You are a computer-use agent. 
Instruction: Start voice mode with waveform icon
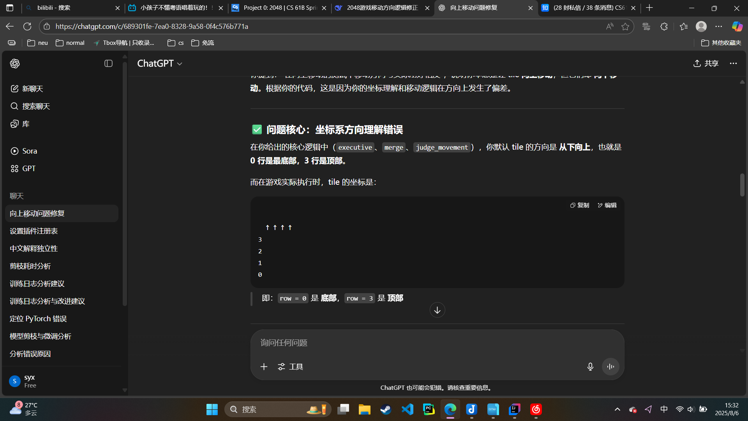tap(610, 366)
